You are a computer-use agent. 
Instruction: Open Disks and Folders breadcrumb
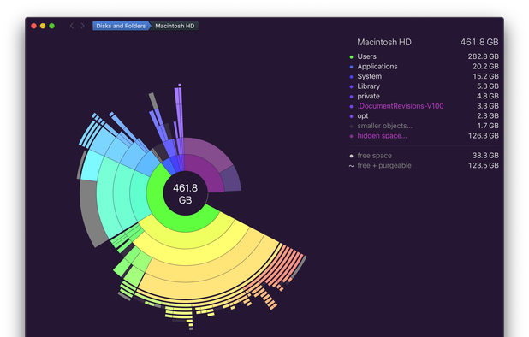pyautogui.click(x=121, y=26)
